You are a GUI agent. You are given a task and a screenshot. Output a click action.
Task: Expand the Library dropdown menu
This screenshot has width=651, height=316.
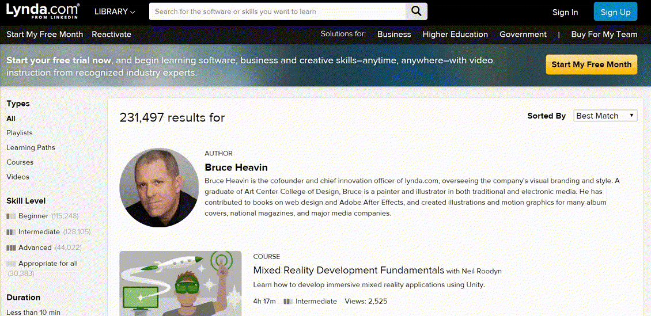(x=115, y=12)
